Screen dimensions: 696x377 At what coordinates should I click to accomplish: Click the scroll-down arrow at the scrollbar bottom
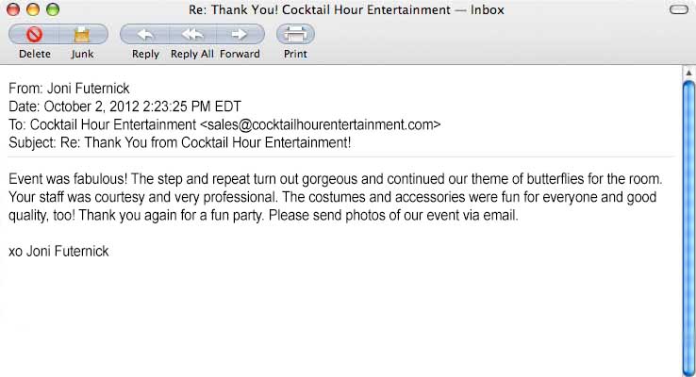[688, 371]
